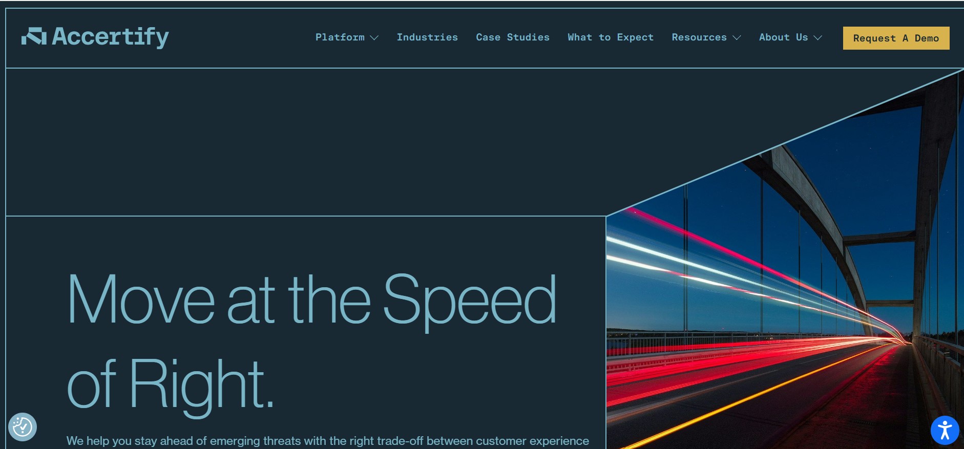964x449 pixels.
Task: Expand the About Us dropdown chevron
Action: tap(818, 38)
